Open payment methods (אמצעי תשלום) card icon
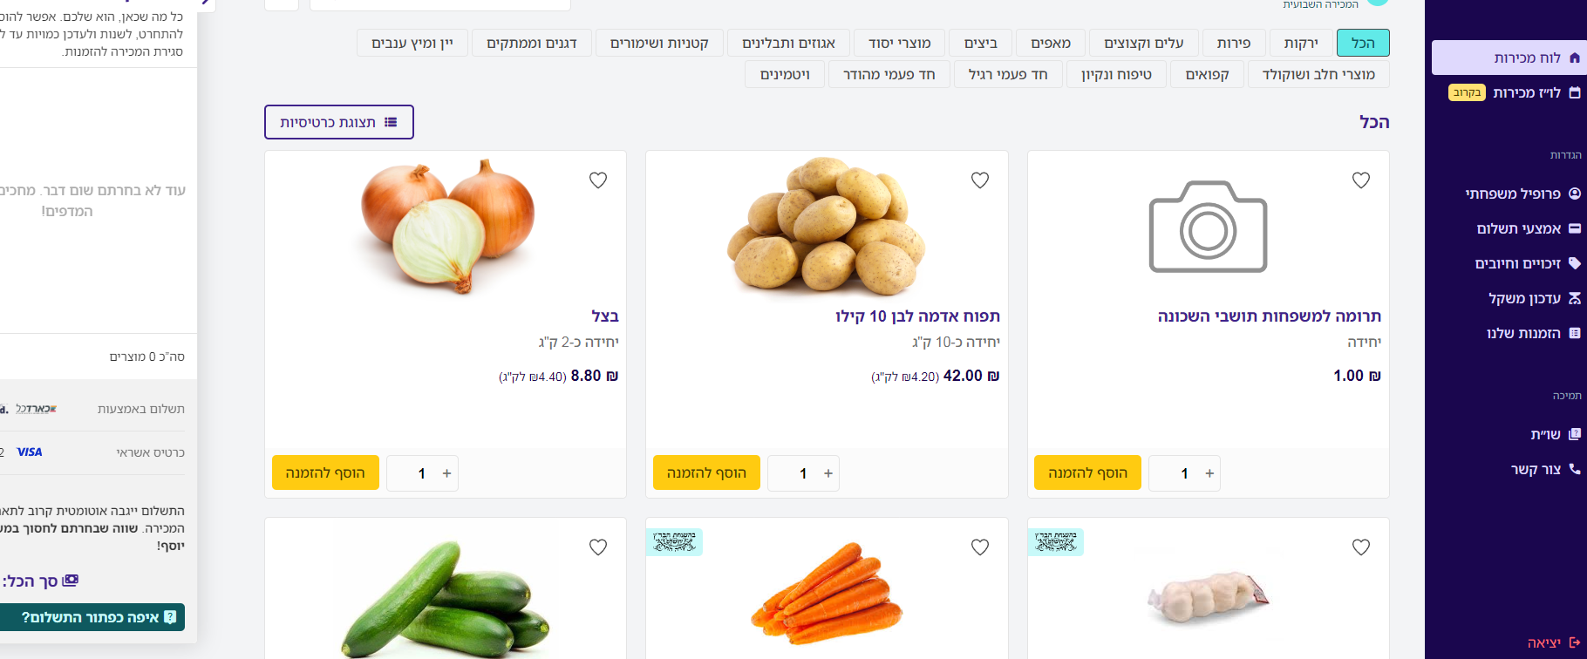This screenshot has width=1587, height=659. tap(1574, 228)
